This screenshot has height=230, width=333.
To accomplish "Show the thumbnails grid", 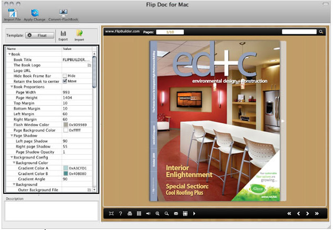I will 139,214.
